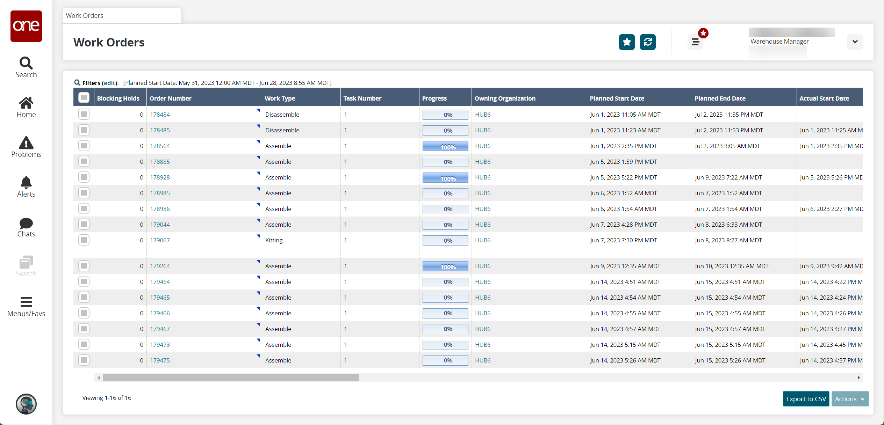Open the Chats bubble icon
Screen dimensions: 884x425
pos(26,227)
